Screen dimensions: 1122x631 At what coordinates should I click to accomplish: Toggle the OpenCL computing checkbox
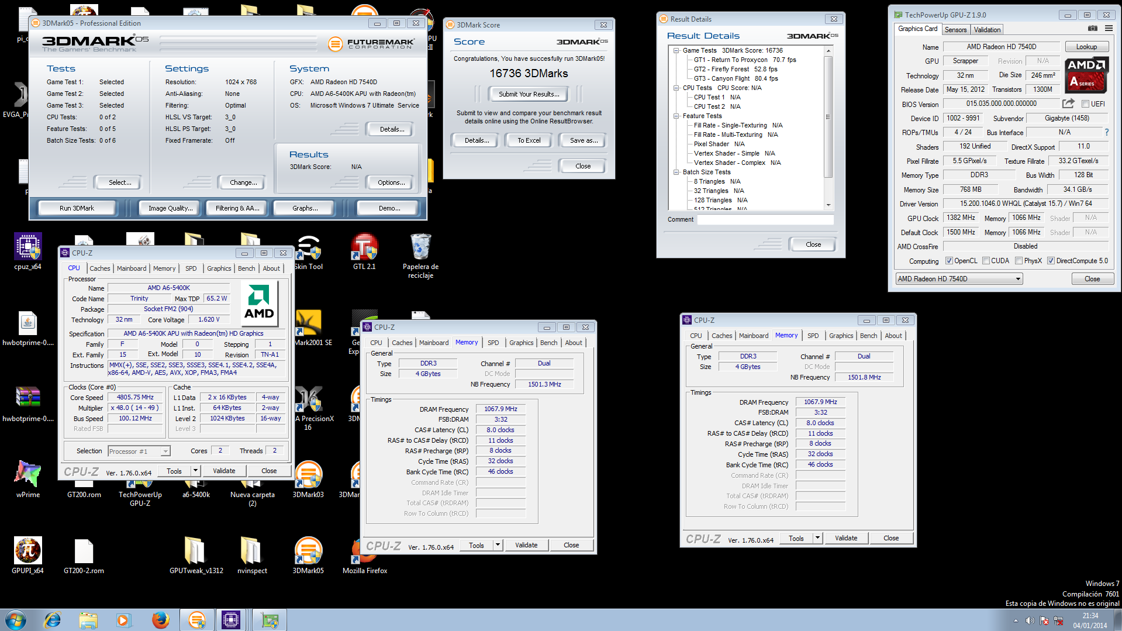[949, 261]
